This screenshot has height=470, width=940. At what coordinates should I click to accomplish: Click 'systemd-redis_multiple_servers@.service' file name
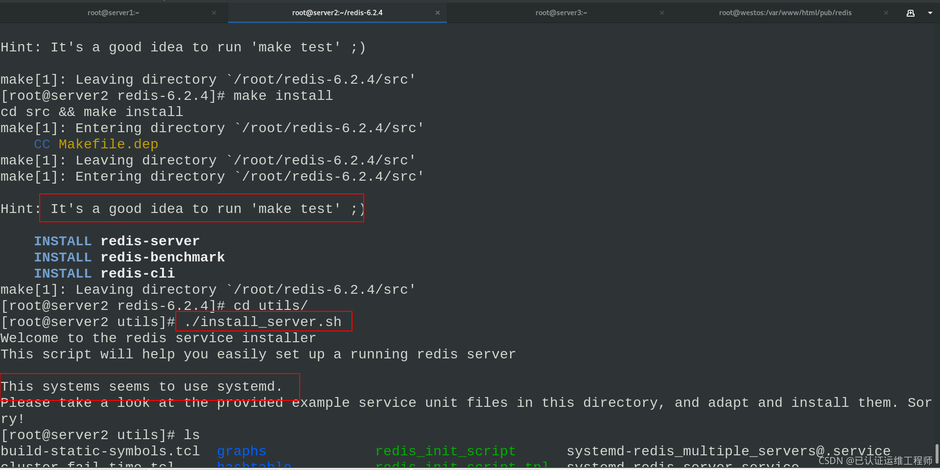728,451
